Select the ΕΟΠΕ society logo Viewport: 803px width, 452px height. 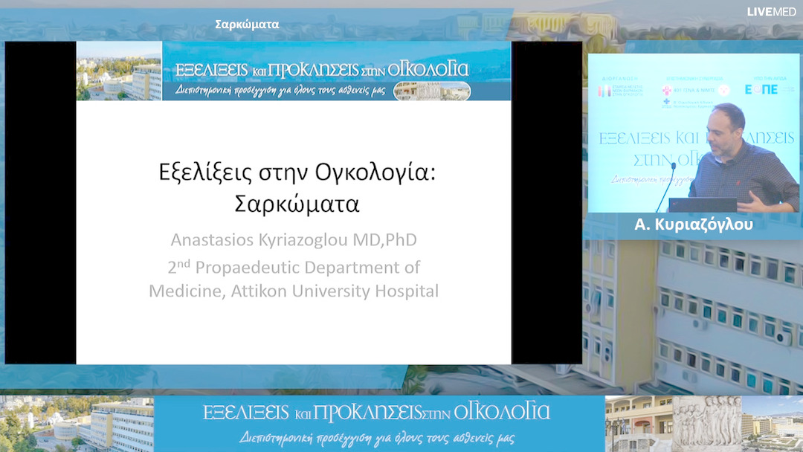click(761, 89)
